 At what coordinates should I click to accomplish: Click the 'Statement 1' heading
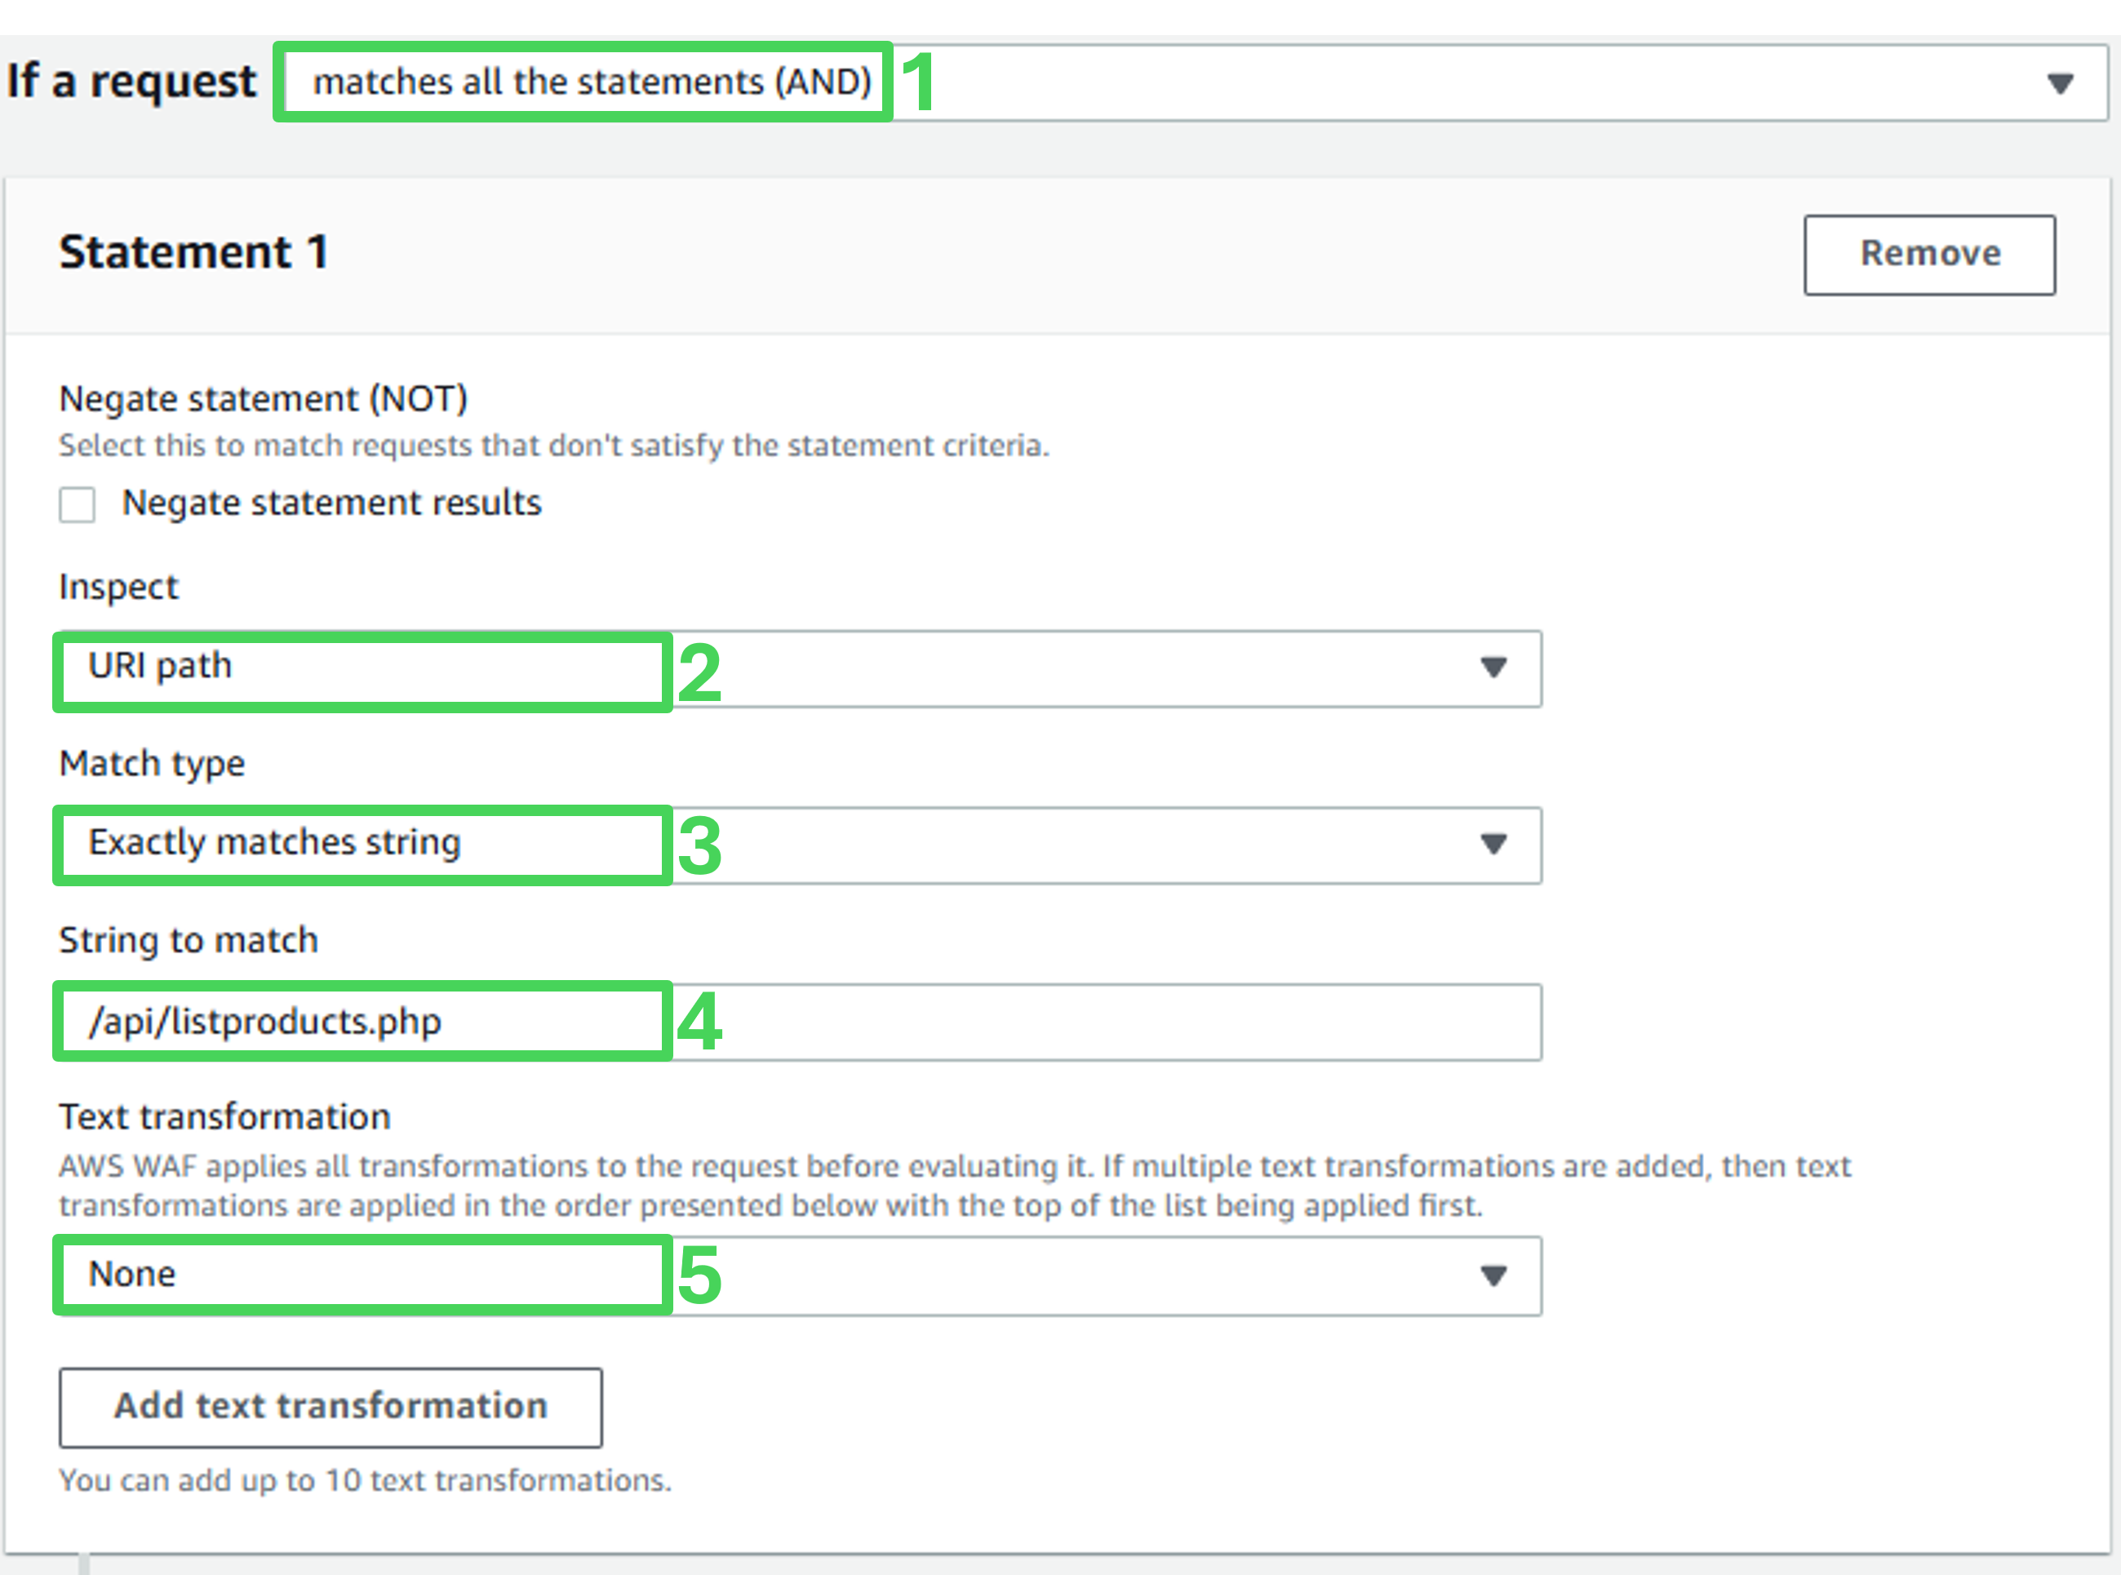(x=193, y=253)
